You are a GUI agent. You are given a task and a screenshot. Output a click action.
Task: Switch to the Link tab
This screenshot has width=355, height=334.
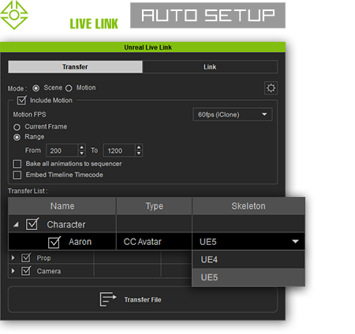[x=210, y=67]
